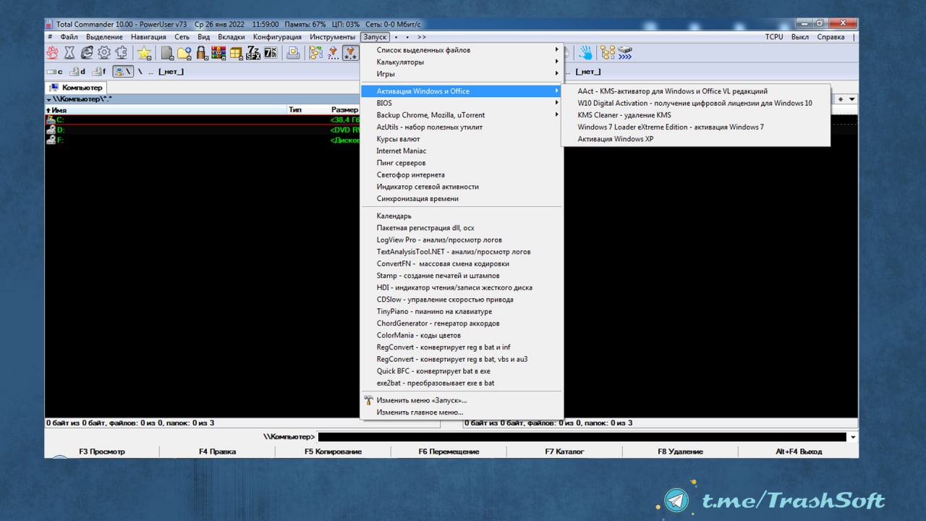Click the blue hand toolbar icon
The width and height of the screenshot is (926, 521).
coord(586,52)
